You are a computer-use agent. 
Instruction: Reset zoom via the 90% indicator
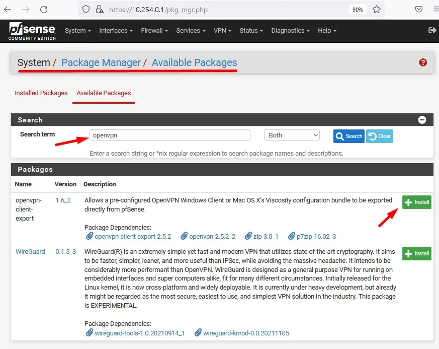click(x=358, y=10)
